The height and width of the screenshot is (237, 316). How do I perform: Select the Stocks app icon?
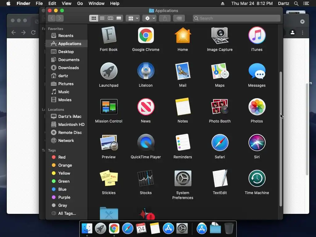pyautogui.click(x=146, y=178)
